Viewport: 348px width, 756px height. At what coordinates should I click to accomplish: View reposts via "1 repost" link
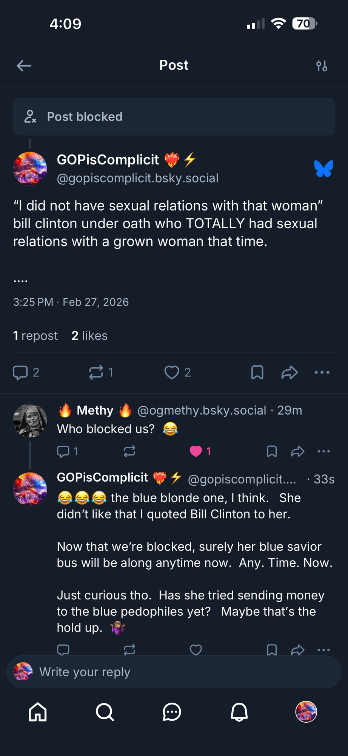(35, 336)
